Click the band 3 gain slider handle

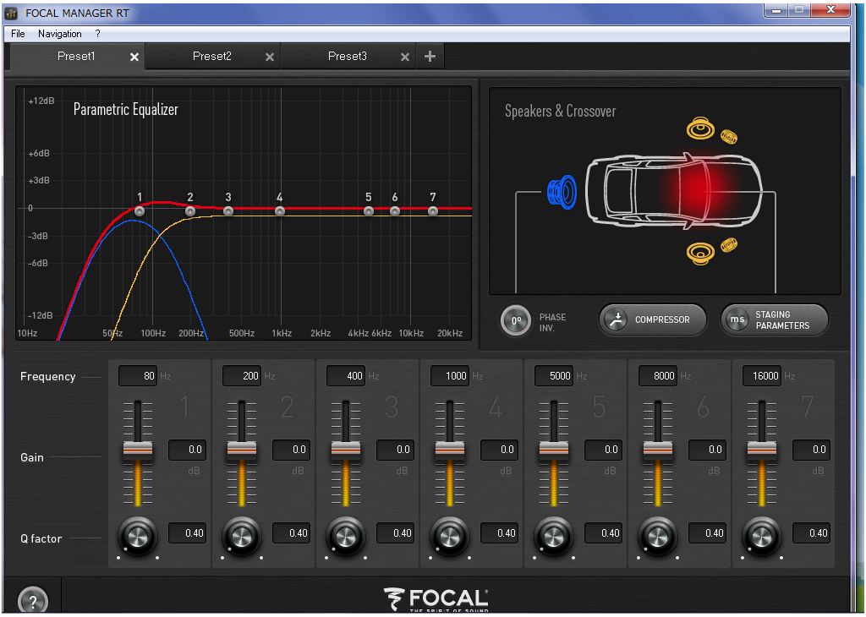coord(346,450)
